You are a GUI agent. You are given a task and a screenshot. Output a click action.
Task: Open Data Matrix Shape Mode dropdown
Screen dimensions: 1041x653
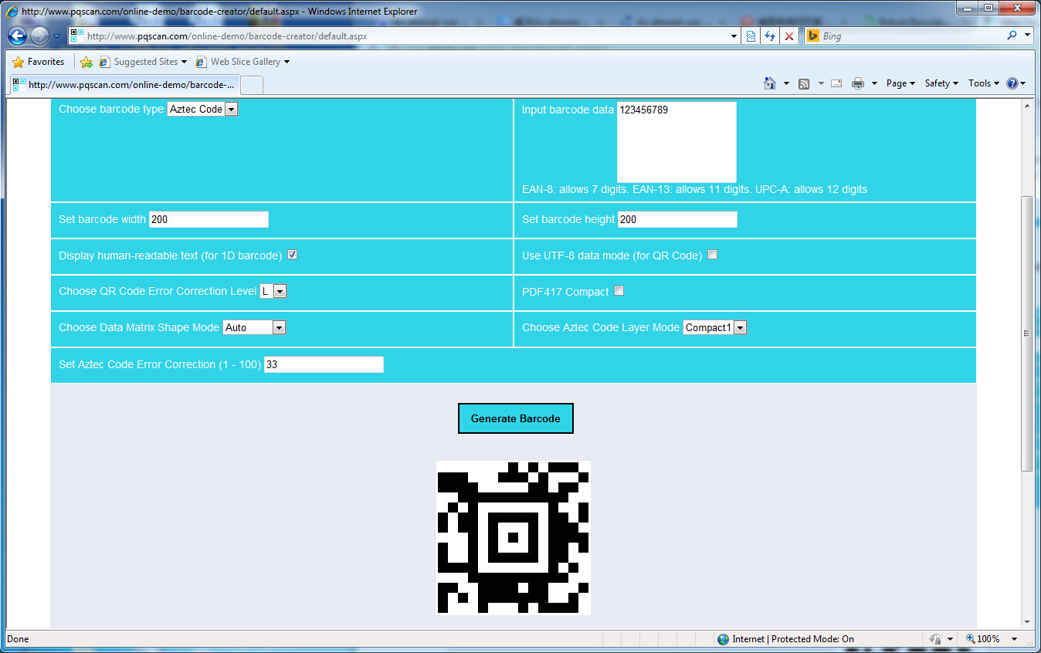[x=254, y=327]
